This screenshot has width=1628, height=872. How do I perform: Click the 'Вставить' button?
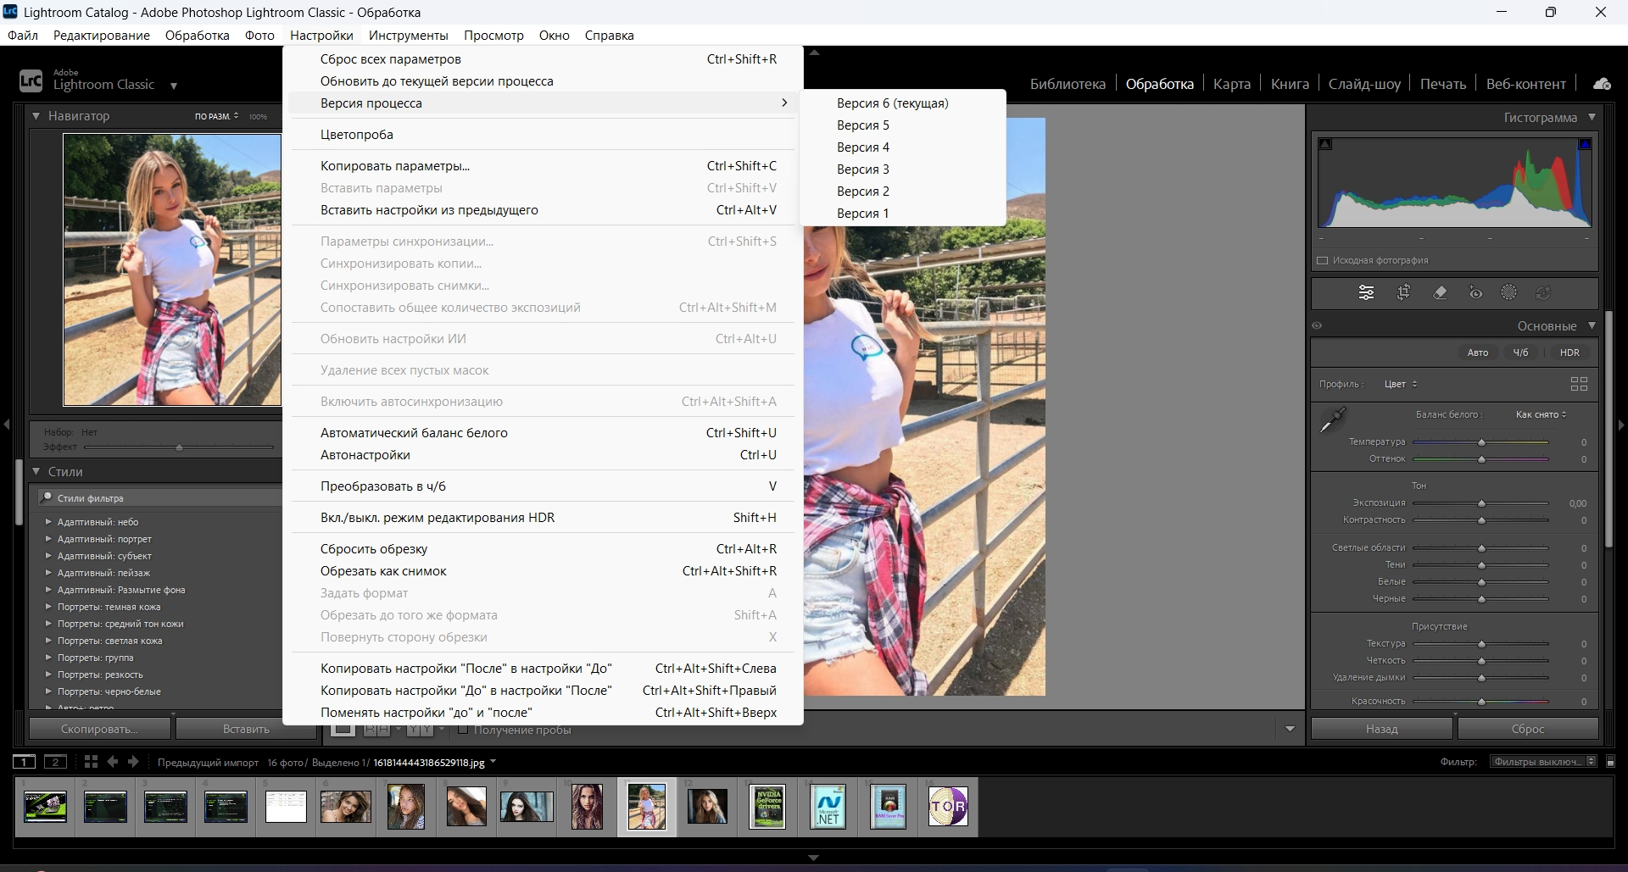click(246, 729)
